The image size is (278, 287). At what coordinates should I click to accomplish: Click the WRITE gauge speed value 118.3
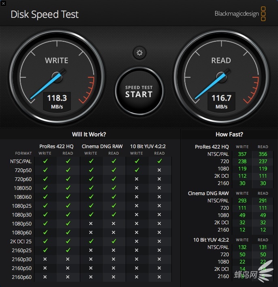point(57,98)
